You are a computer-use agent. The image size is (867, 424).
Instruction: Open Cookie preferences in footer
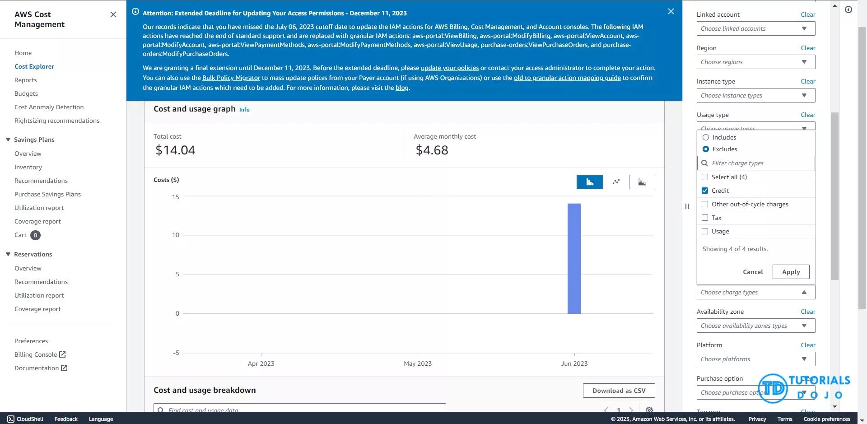tap(827, 419)
